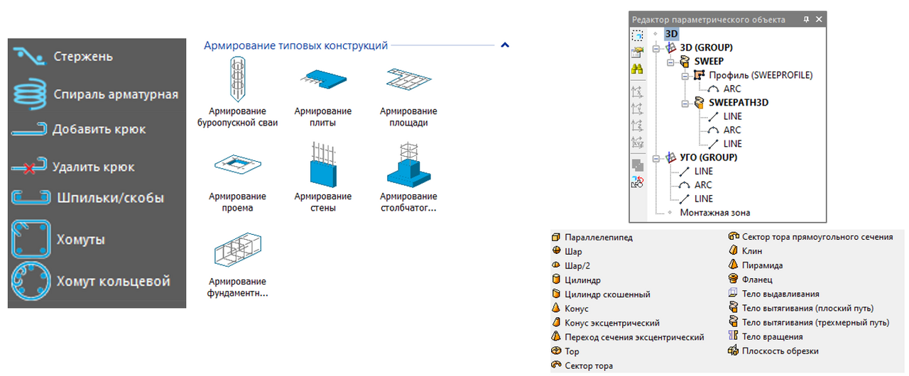The width and height of the screenshot is (909, 376).
Task: Open the Шпильки/скобы tool
Action: point(87,198)
